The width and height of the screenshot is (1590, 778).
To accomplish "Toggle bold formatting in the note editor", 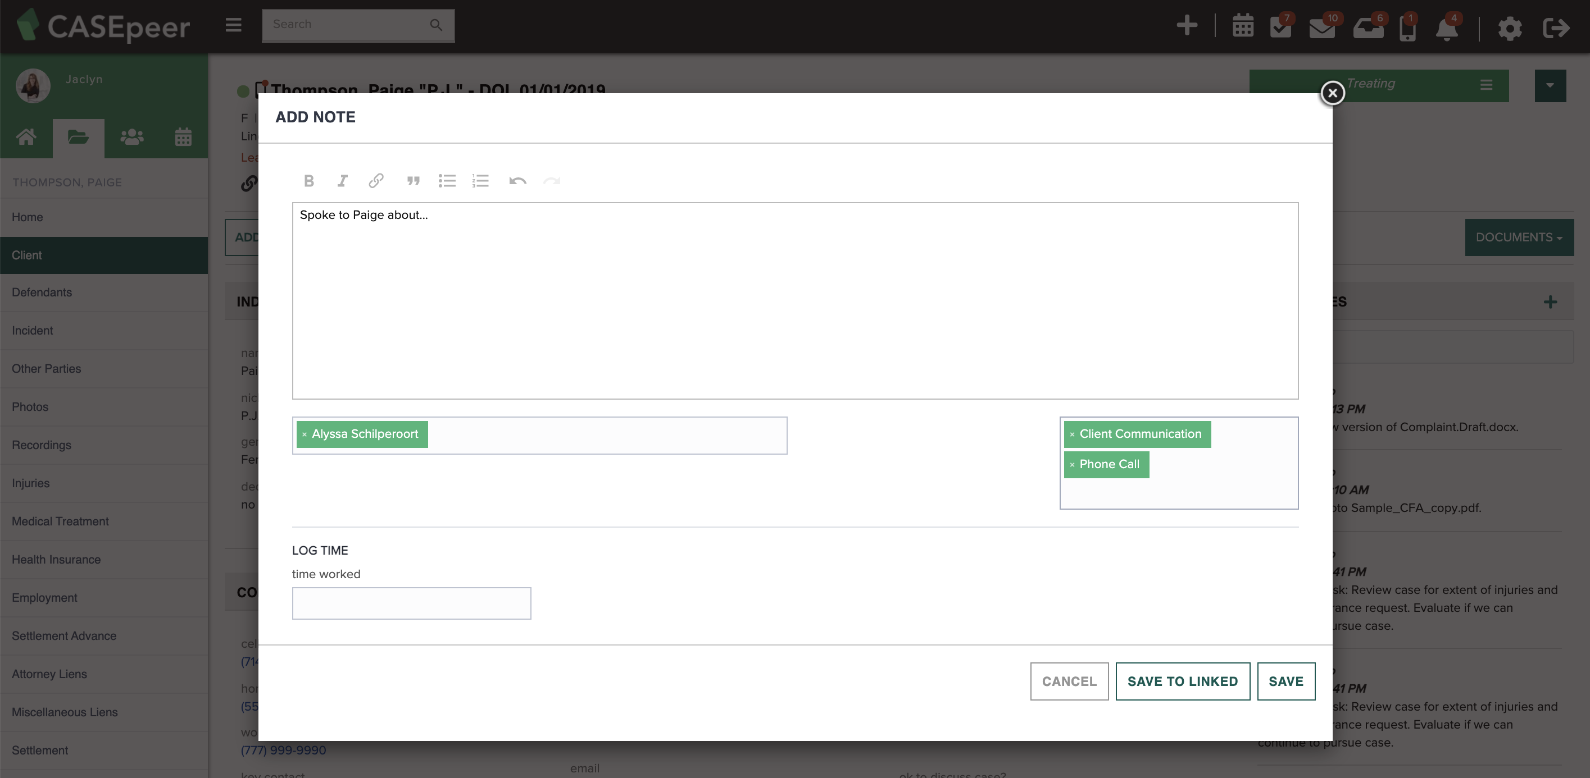I will [308, 181].
